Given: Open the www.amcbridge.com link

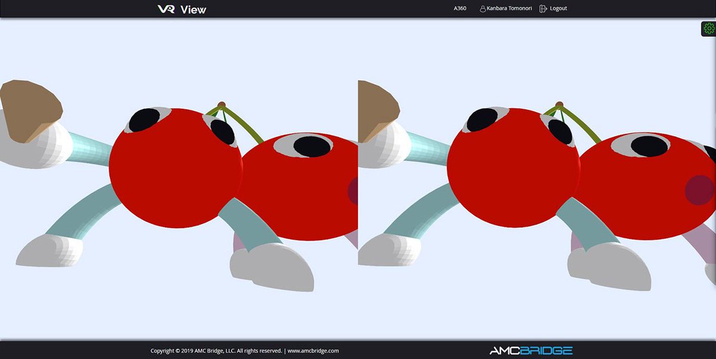Looking at the screenshot, I should (313, 351).
